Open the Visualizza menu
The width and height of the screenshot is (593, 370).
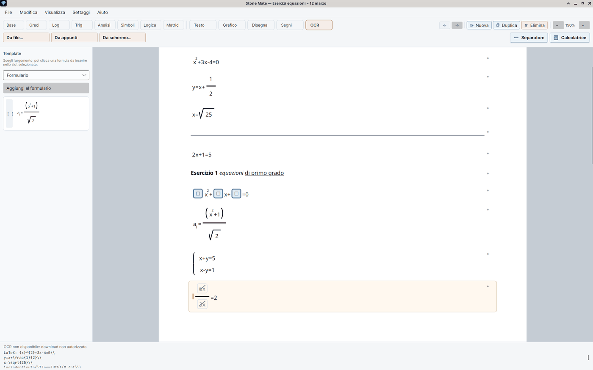coord(55,12)
